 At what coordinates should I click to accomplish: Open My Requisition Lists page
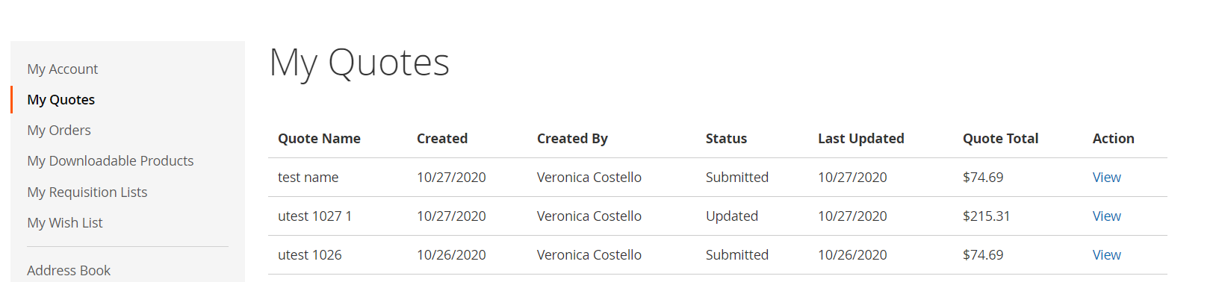click(87, 192)
